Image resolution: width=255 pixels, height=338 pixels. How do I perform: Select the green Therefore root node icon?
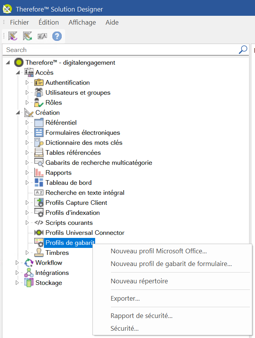coord(19,62)
